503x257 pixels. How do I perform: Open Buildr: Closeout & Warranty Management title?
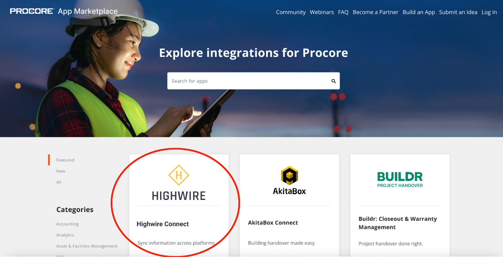[398, 223]
